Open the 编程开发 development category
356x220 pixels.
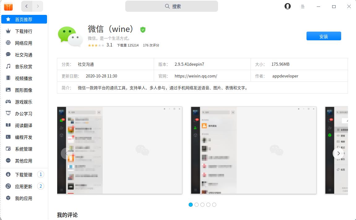[24, 137]
